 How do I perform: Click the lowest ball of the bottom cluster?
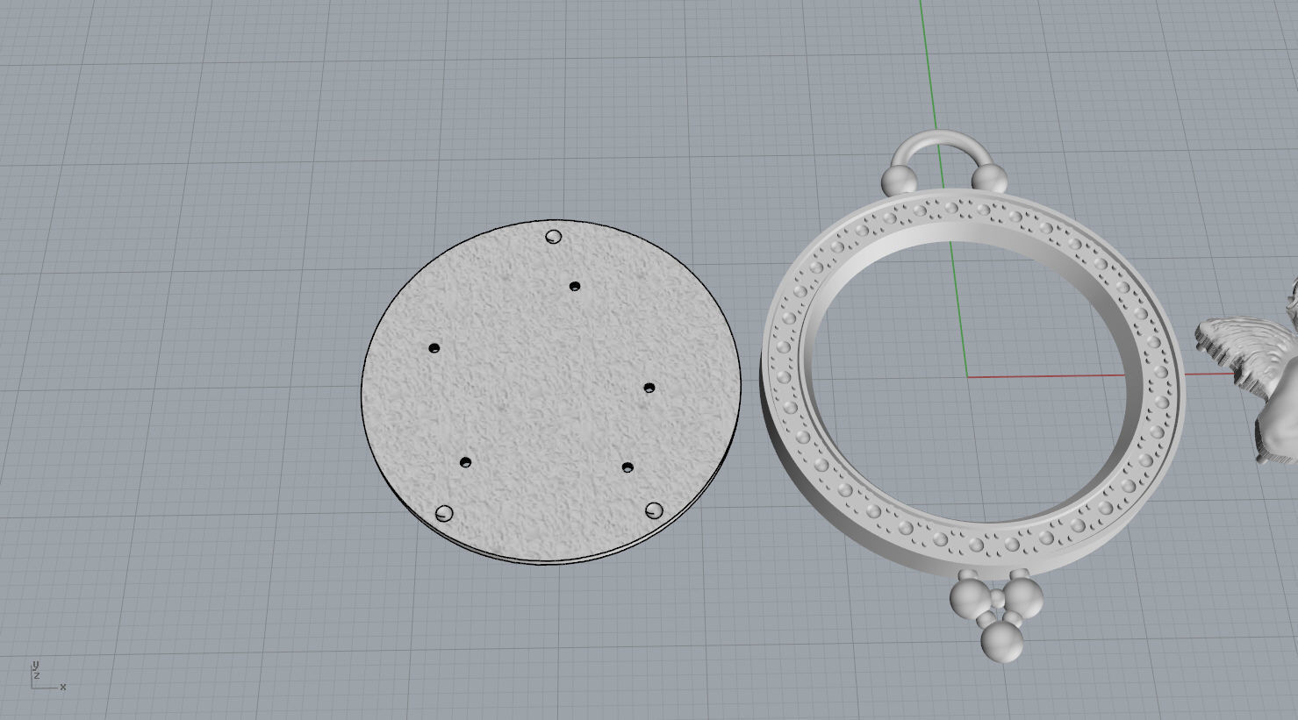pyautogui.click(x=1001, y=642)
